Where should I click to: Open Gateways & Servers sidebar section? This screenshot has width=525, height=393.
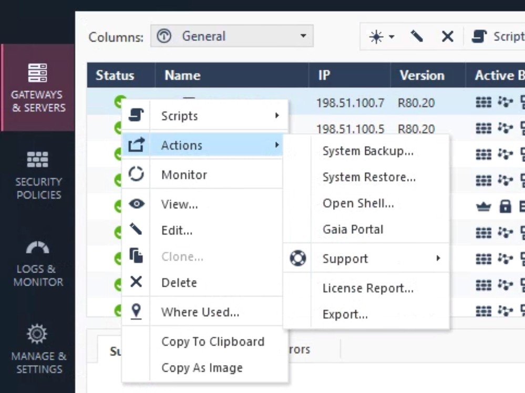point(37,87)
